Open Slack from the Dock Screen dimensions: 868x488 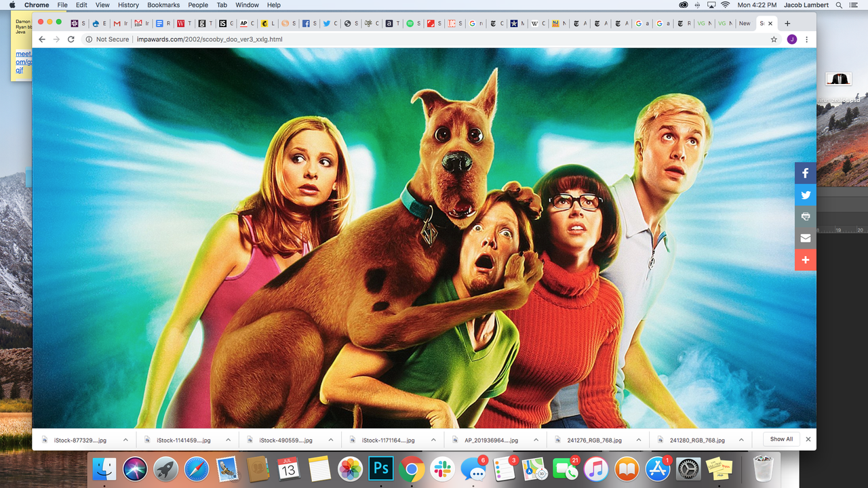pos(443,468)
